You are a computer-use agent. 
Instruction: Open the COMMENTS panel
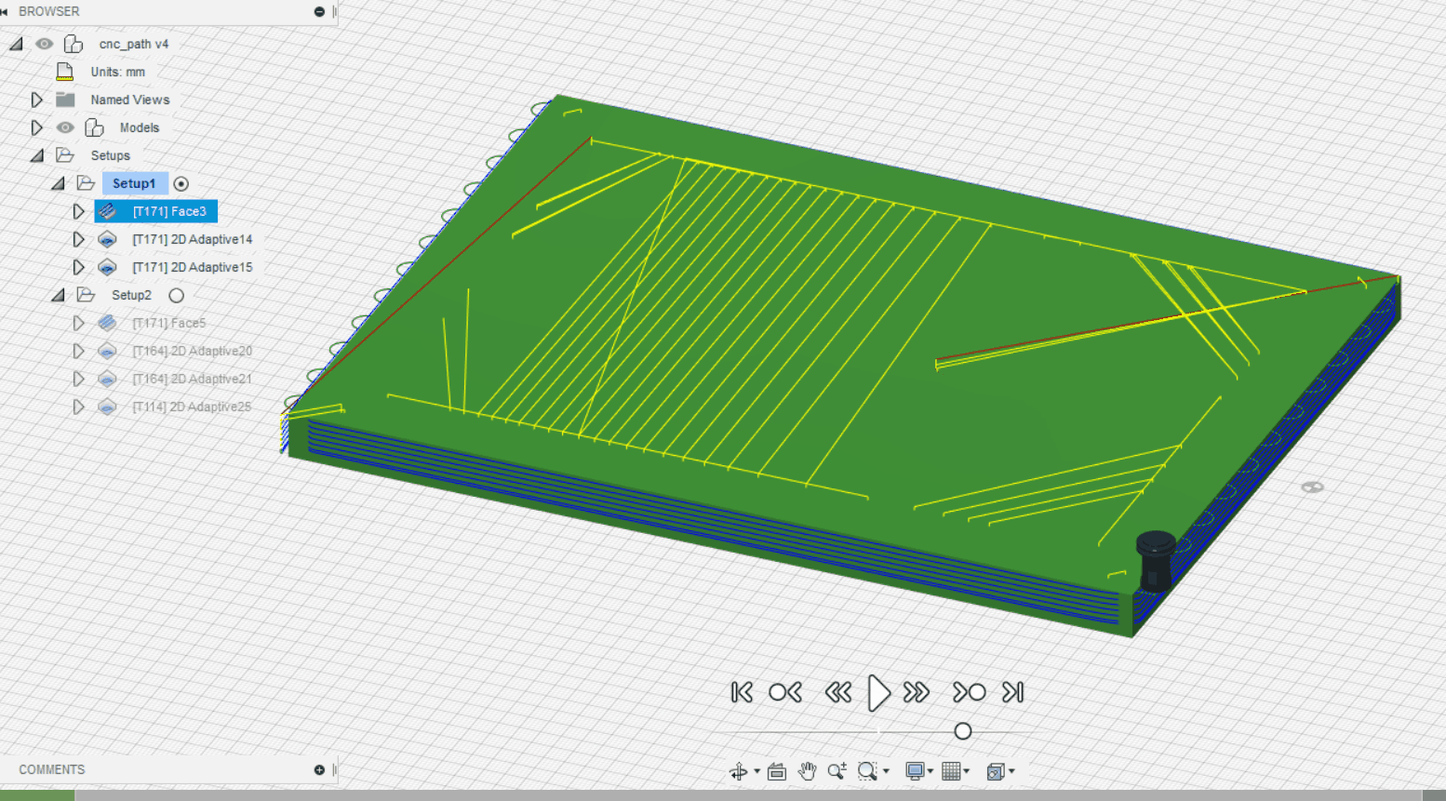51,769
